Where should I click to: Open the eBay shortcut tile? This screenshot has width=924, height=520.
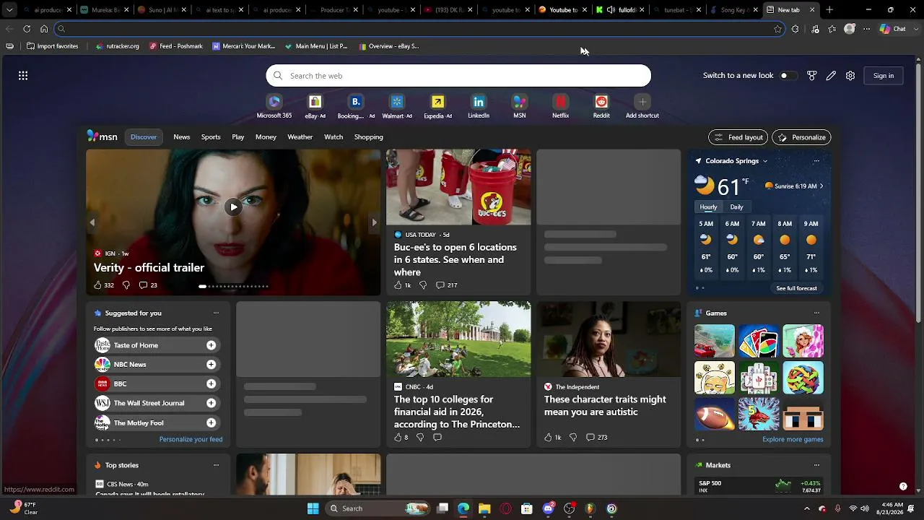[x=315, y=105]
